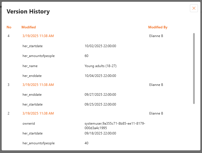Image resolution: width=202 pixels, height=153 pixels.
Task: Click her_name field in version 4
Action: (x=30, y=66)
